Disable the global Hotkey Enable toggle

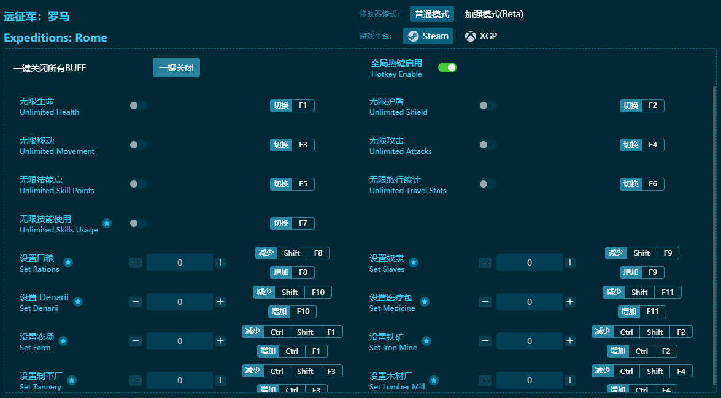click(447, 67)
